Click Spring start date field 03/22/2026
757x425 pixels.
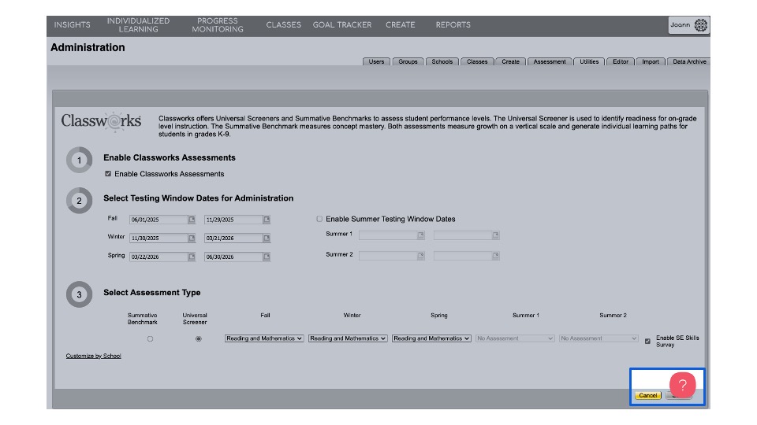tap(158, 257)
